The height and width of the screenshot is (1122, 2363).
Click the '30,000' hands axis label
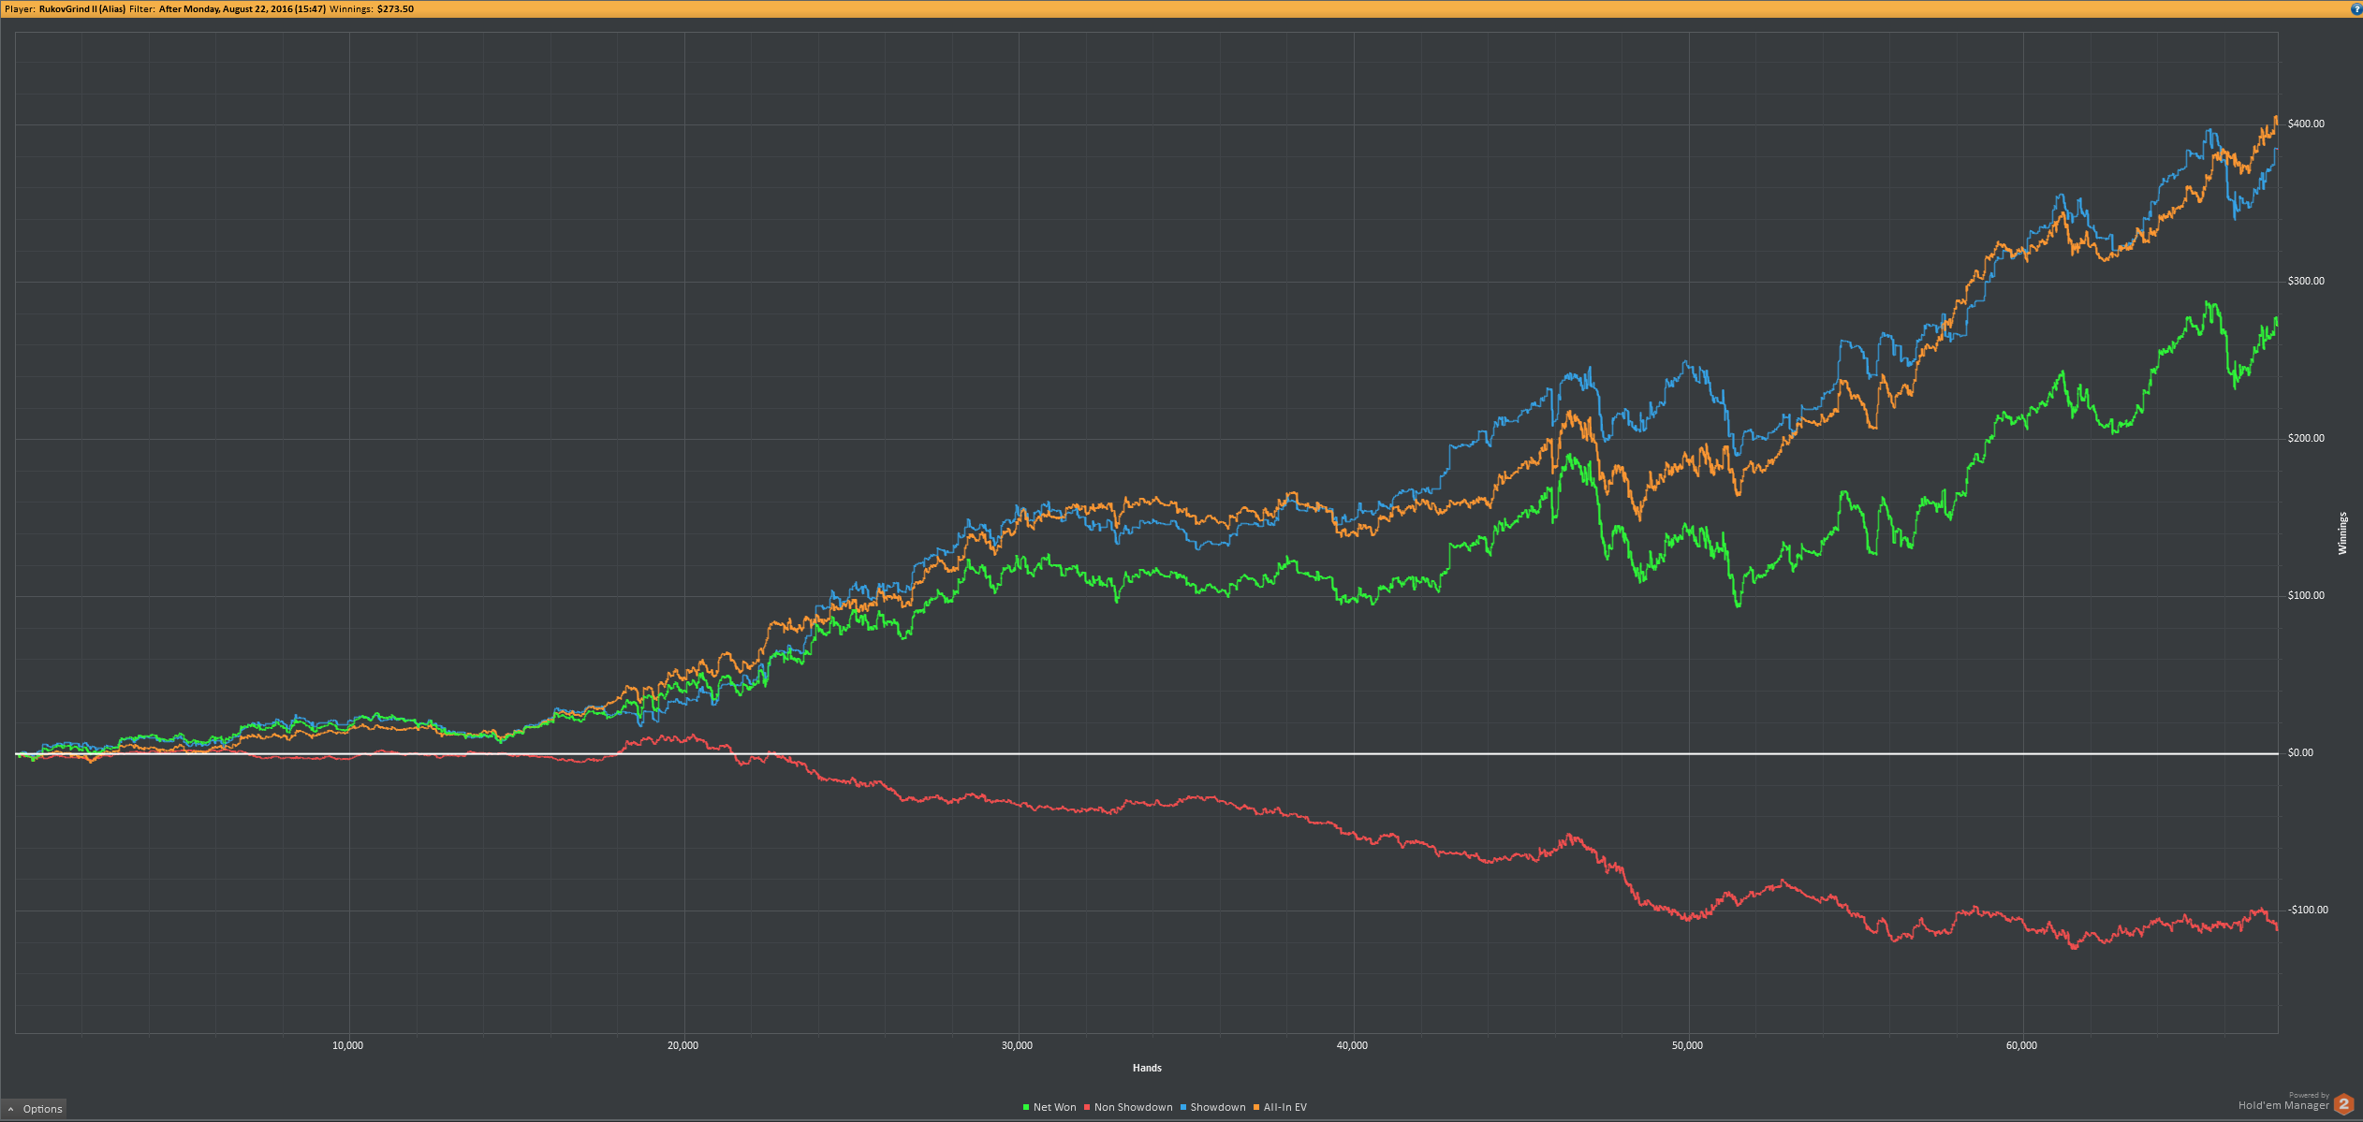(x=1017, y=1045)
